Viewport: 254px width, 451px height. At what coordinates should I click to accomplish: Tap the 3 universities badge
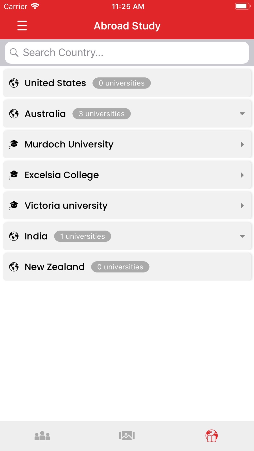click(x=102, y=114)
